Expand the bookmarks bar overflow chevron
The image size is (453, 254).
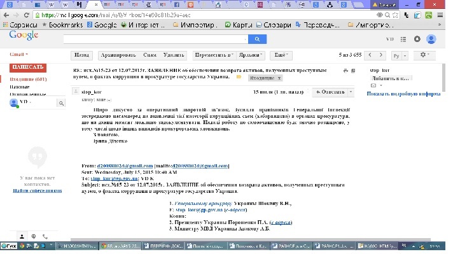coord(440,25)
